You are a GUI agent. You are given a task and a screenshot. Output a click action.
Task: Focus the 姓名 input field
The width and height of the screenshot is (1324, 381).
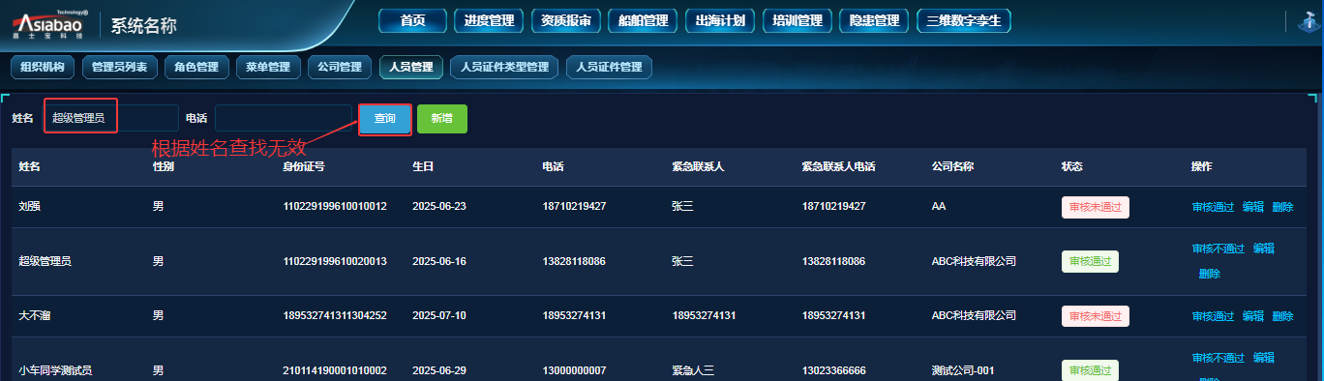[111, 118]
